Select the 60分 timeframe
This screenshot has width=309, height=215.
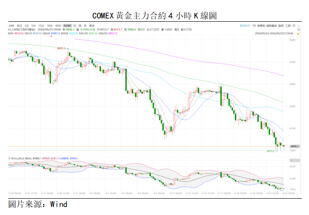tap(58, 26)
